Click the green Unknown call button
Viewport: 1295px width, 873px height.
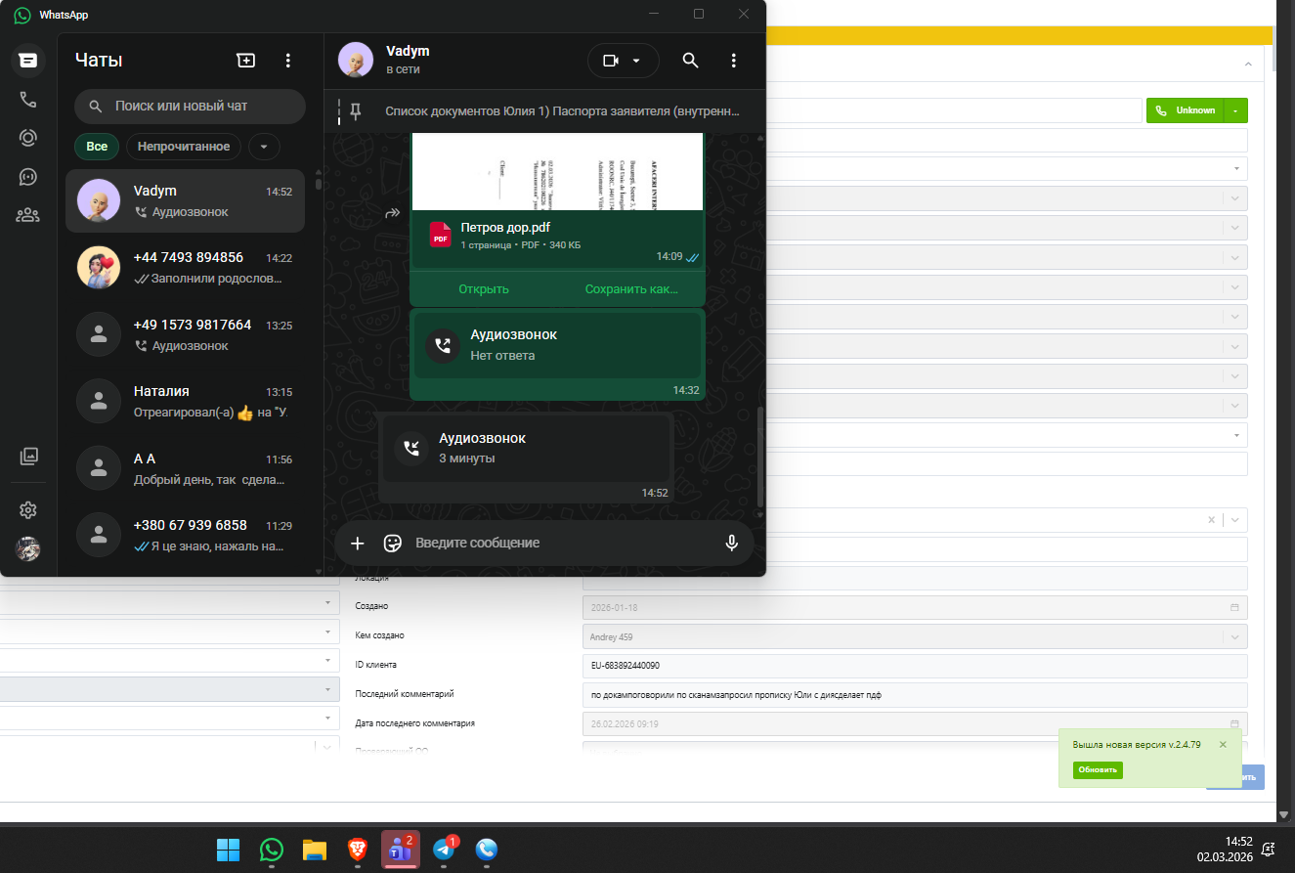click(x=1185, y=110)
